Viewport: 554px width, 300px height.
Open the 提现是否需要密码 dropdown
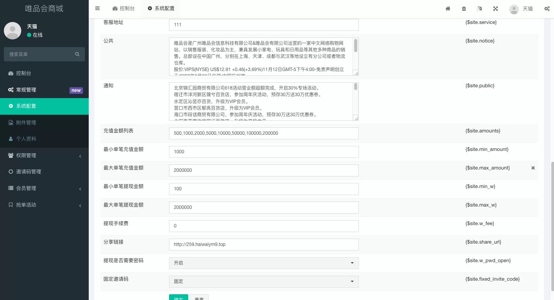[263, 263]
